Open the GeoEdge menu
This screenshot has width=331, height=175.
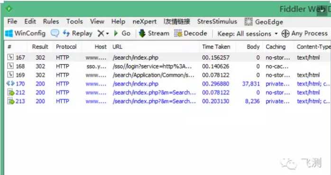269,22
